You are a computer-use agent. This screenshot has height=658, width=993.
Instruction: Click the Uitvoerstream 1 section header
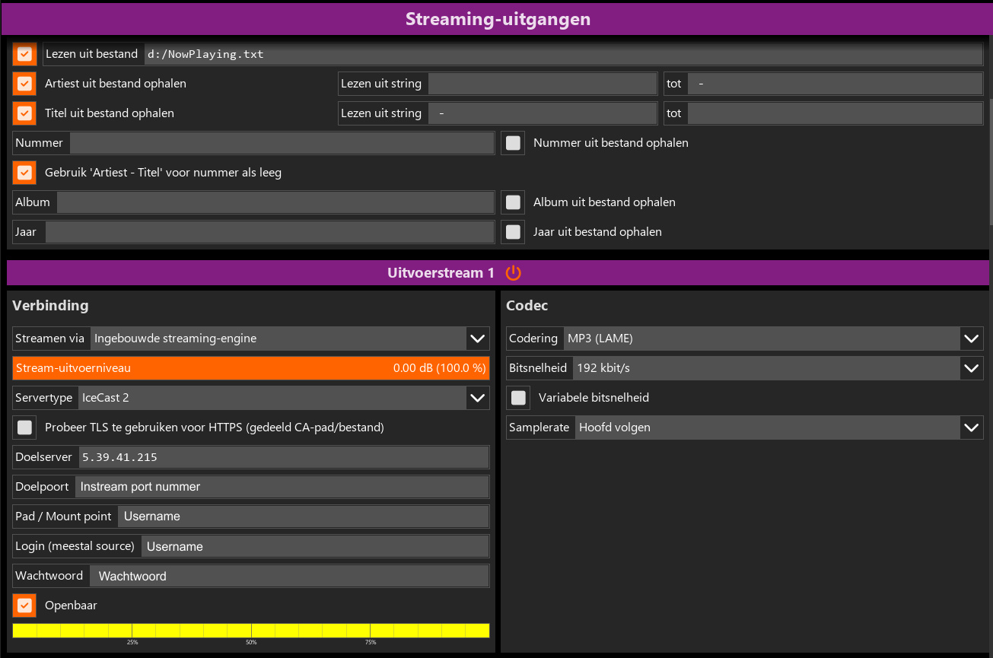[440, 273]
